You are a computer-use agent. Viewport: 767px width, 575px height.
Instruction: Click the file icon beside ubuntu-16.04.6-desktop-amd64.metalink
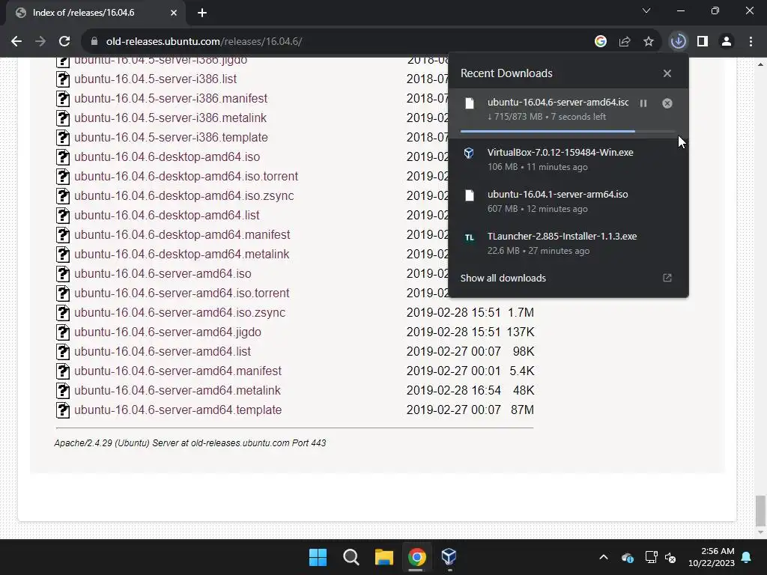63,255
